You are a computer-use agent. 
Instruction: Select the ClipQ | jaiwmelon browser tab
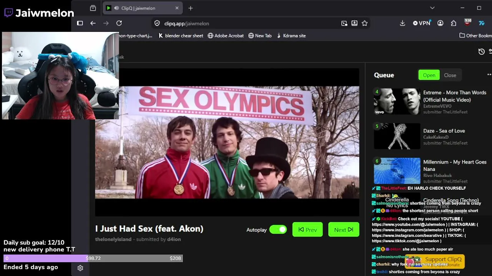(x=143, y=8)
